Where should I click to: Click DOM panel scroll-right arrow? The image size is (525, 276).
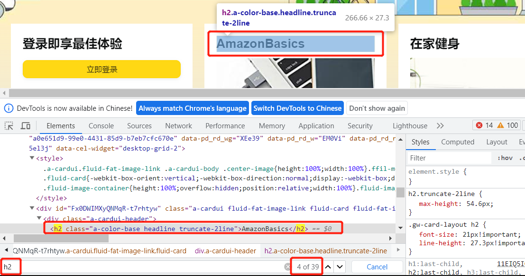tap(390, 238)
